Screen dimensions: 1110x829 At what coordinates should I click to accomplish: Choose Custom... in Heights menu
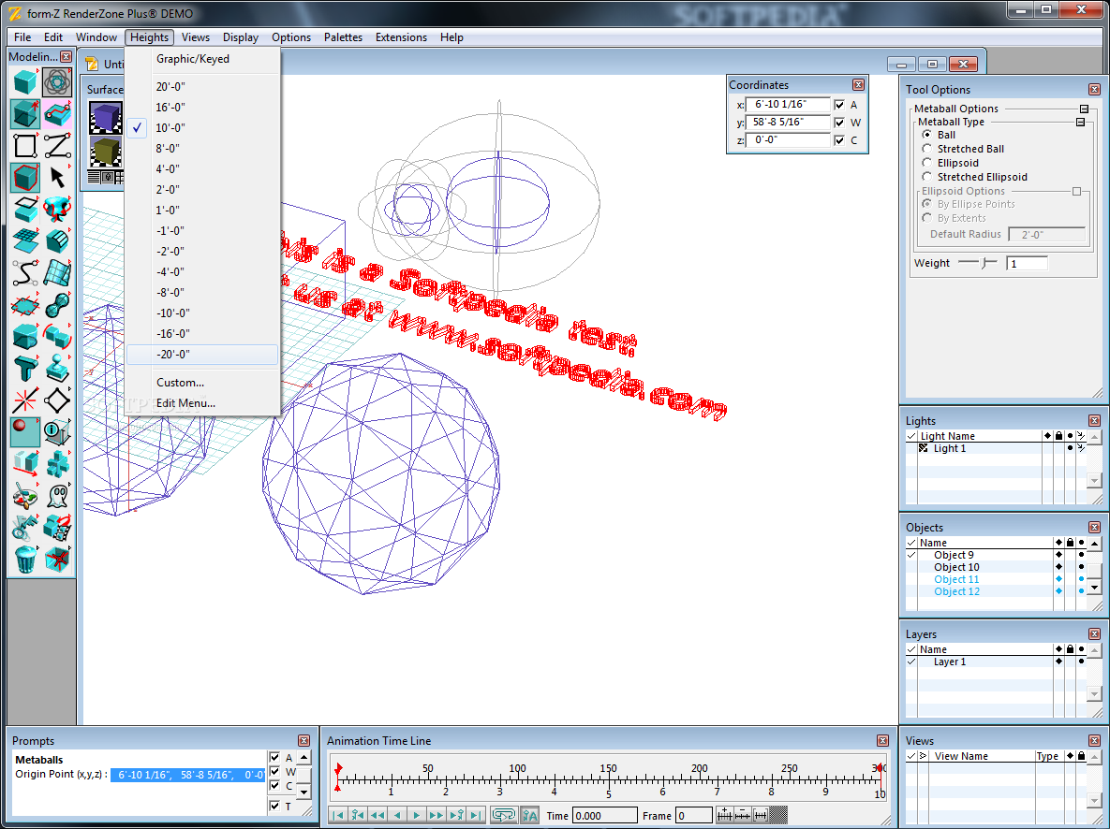[x=203, y=383]
